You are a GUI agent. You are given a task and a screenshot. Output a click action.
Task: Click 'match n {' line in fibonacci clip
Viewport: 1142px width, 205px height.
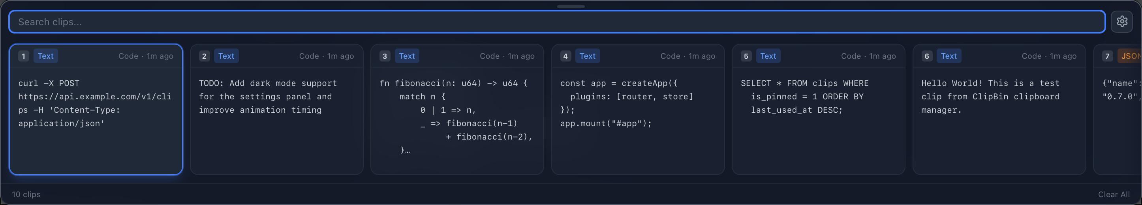(423, 97)
